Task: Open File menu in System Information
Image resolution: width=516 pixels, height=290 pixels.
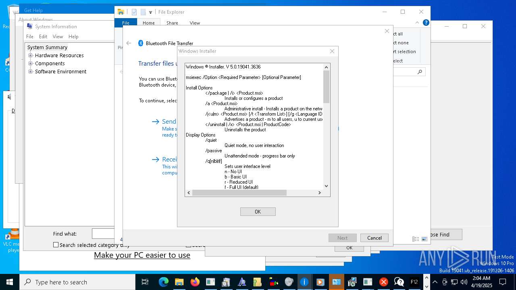Action: point(30,36)
